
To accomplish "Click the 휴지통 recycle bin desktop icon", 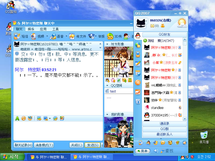I will (x=204, y=137).
